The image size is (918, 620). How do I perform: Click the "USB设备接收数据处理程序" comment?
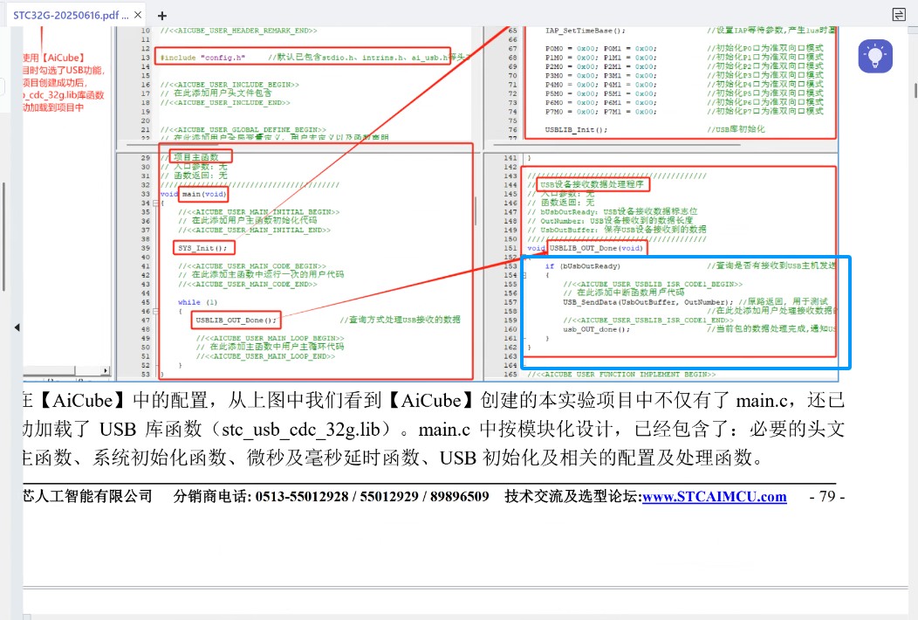coord(592,184)
